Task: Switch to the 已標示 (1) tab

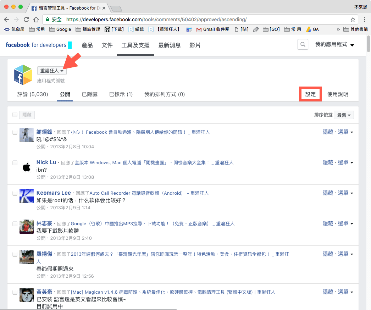Action: [x=121, y=94]
